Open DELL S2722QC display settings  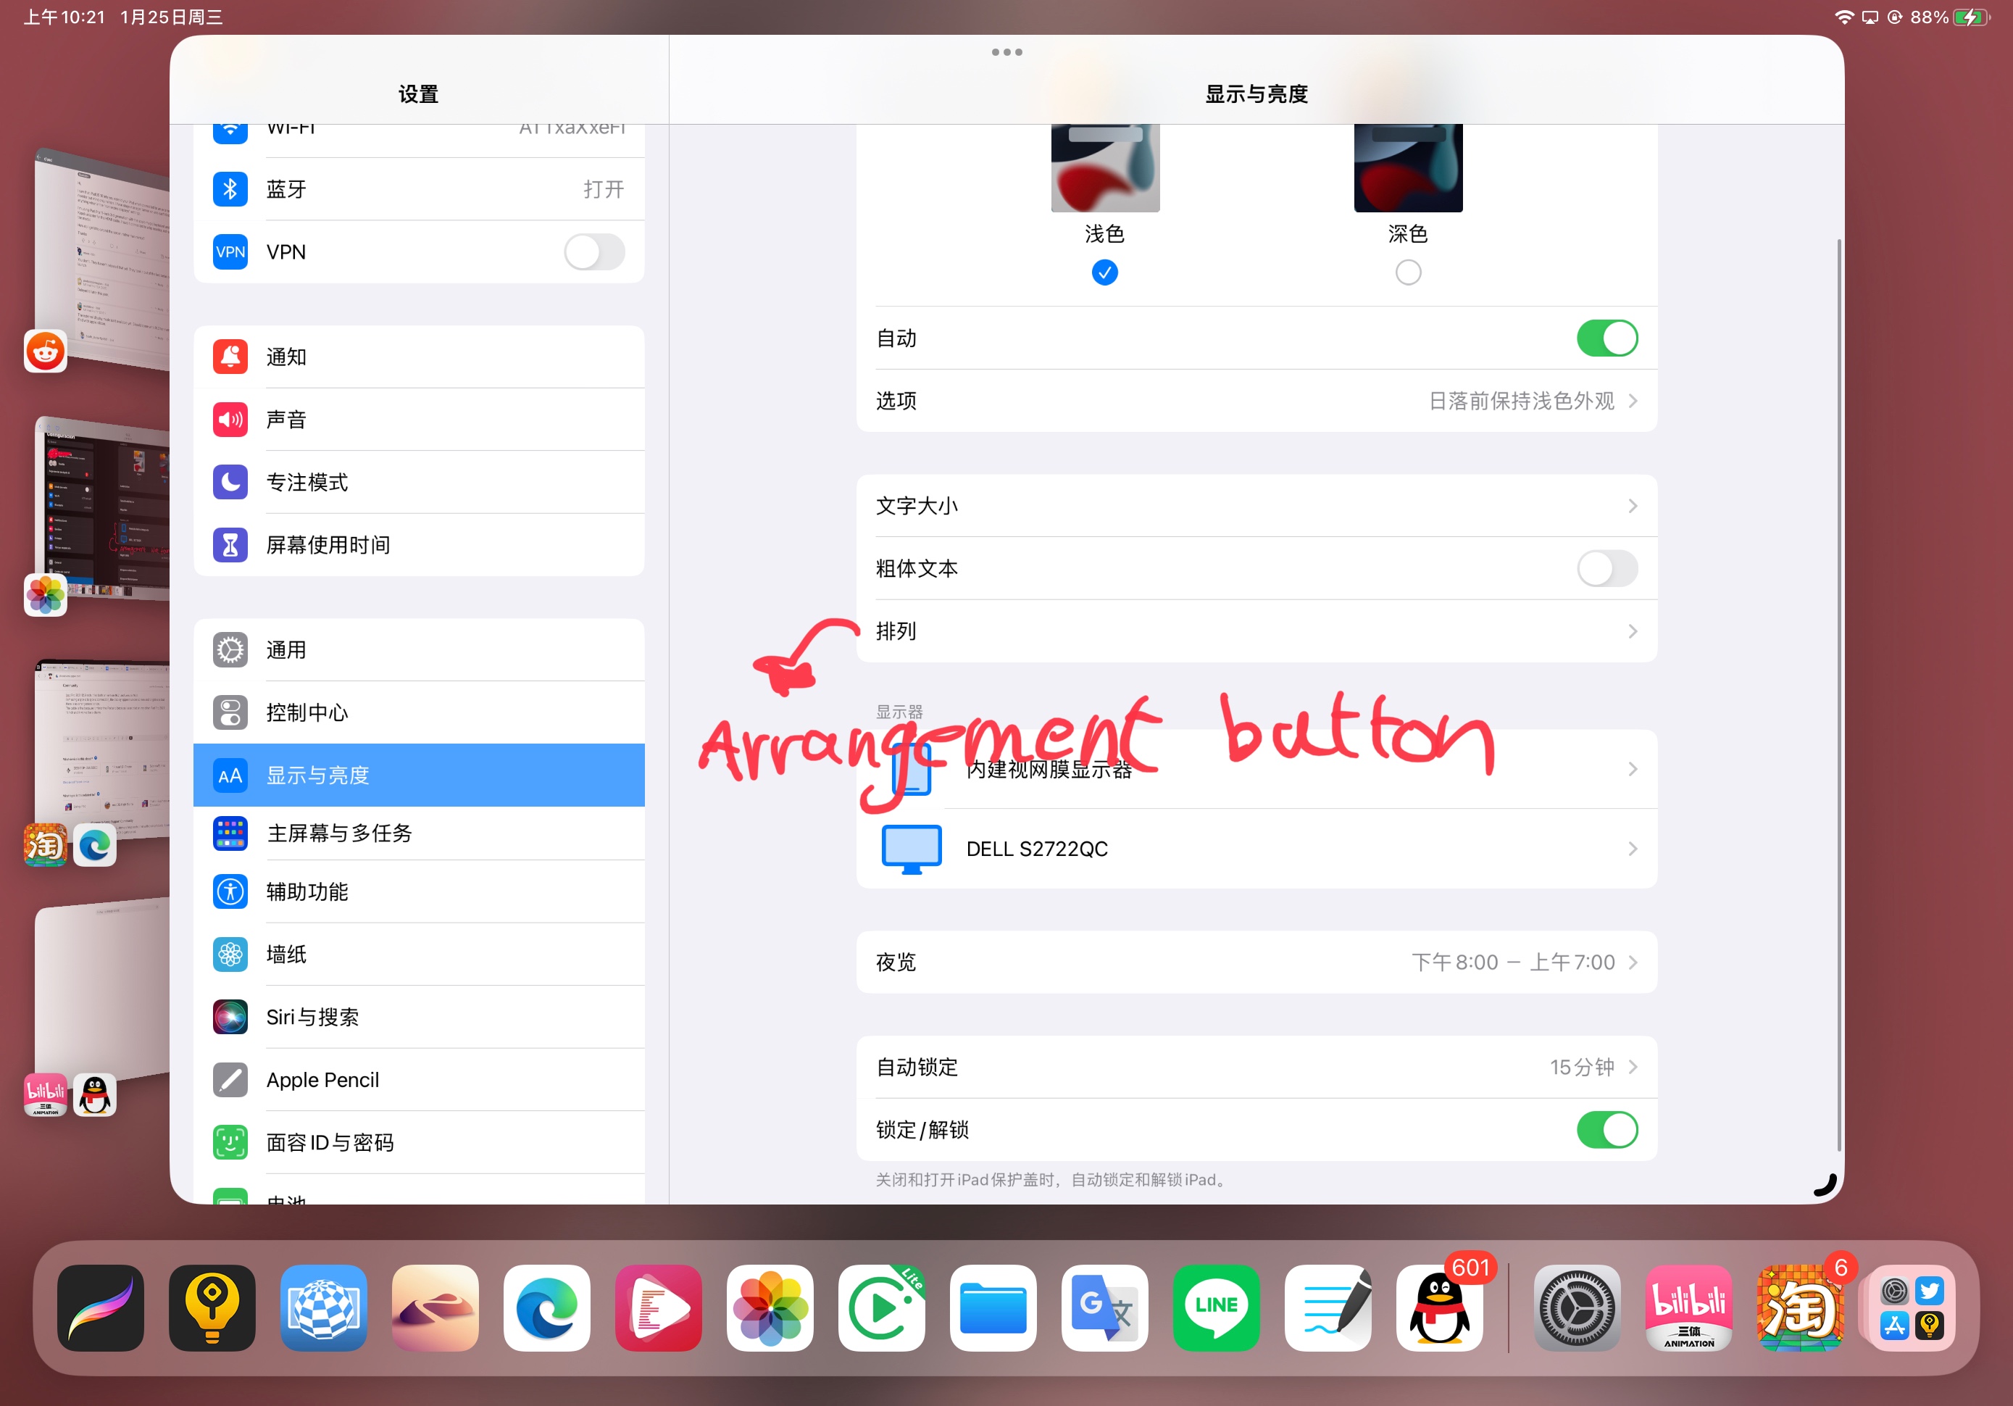[x=1256, y=849]
